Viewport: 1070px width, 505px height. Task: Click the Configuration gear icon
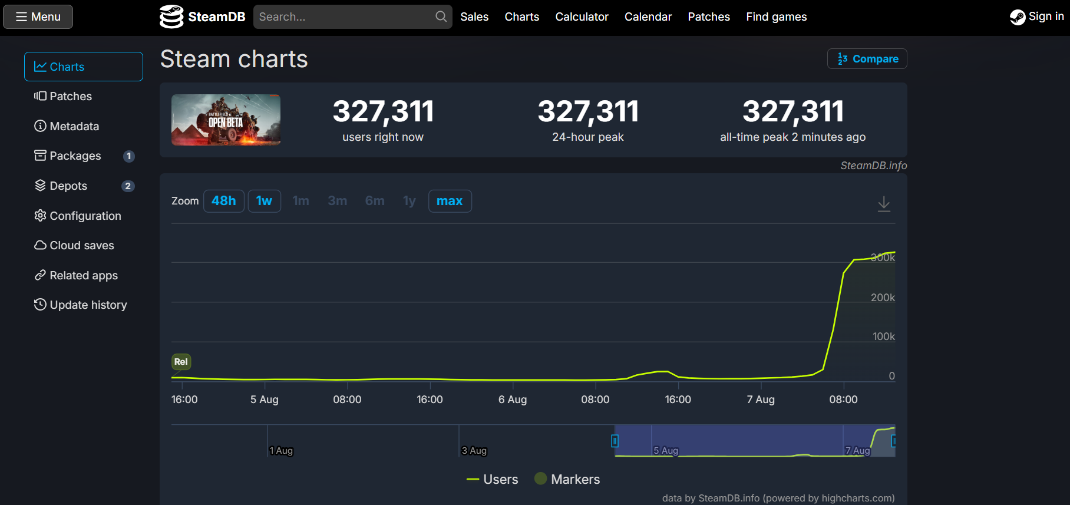(x=40, y=216)
